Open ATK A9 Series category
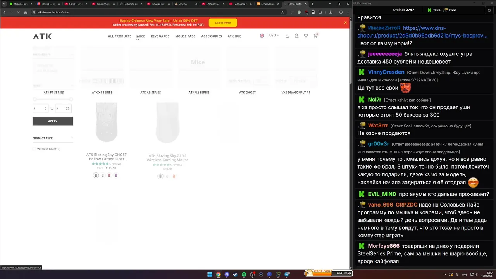 tap(150, 92)
